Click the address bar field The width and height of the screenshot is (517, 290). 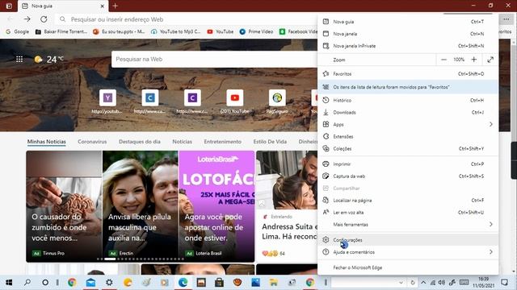(187, 19)
